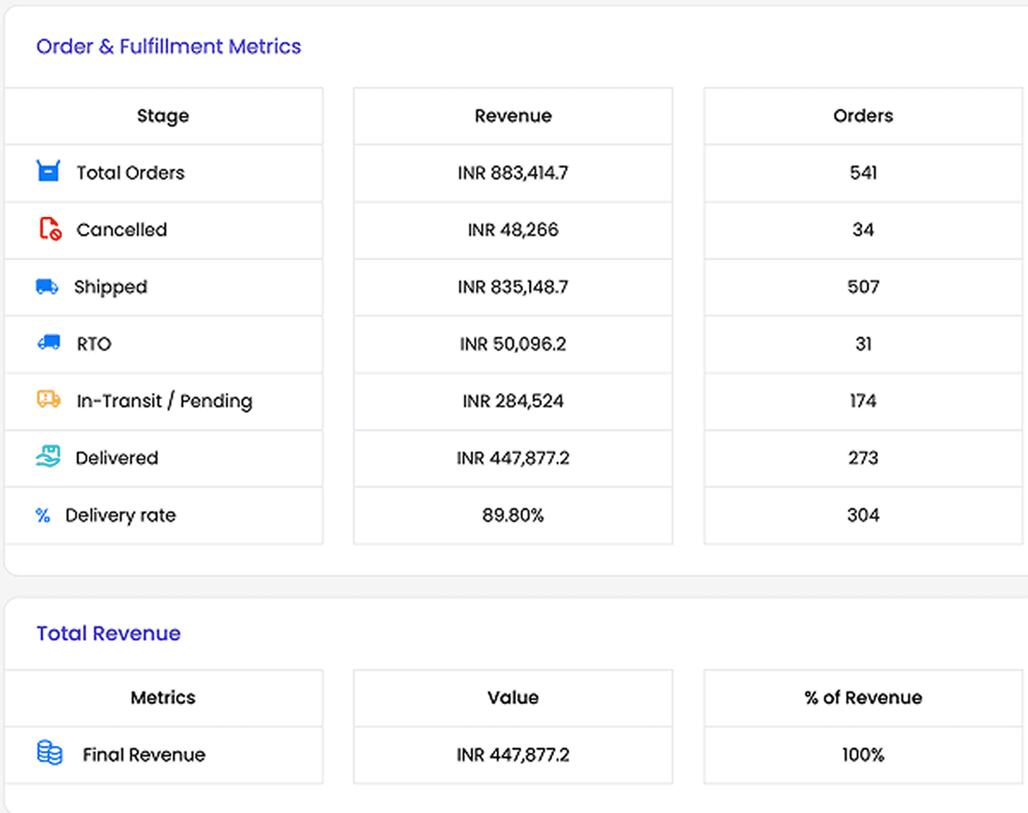Click the % of Revenue header
The height and width of the screenshot is (813, 1028).
(x=863, y=698)
